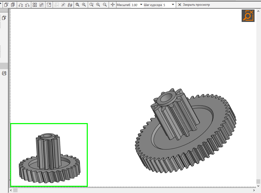This screenshot has height=193, width=261.
Task: Click the arrange sheets grid icon
Action: click(35, 5)
